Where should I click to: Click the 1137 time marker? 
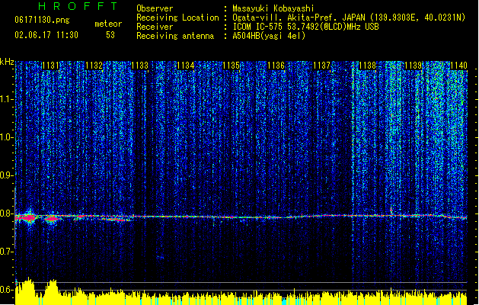(322, 66)
